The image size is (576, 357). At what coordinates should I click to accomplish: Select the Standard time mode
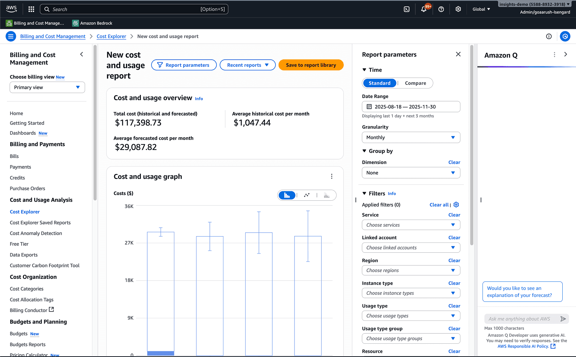pos(380,83)
